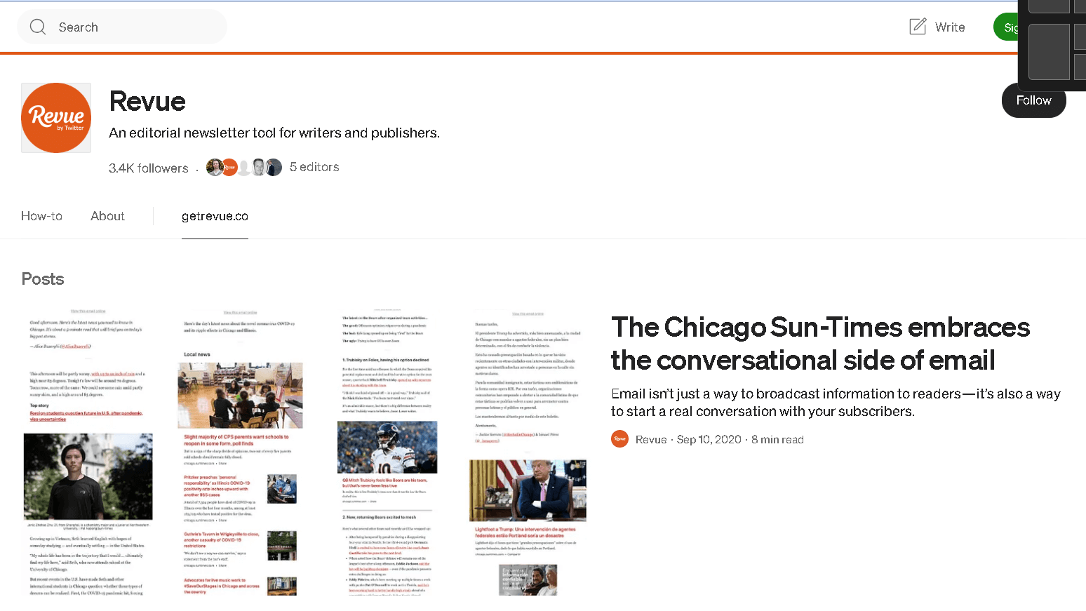Open the How-to tab
Screen dimensions: 1086x611
41,216
